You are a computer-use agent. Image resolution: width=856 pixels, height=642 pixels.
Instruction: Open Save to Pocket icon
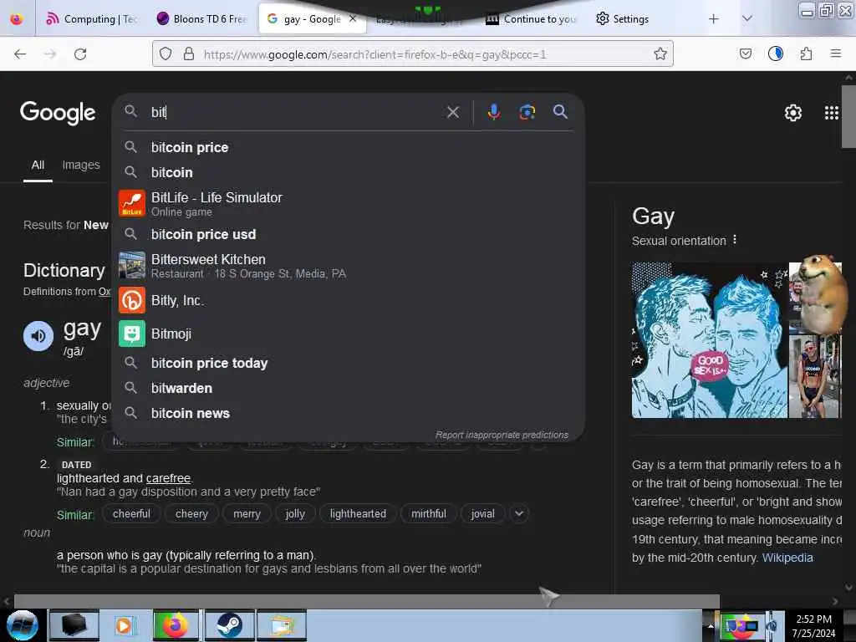(745, 53)
